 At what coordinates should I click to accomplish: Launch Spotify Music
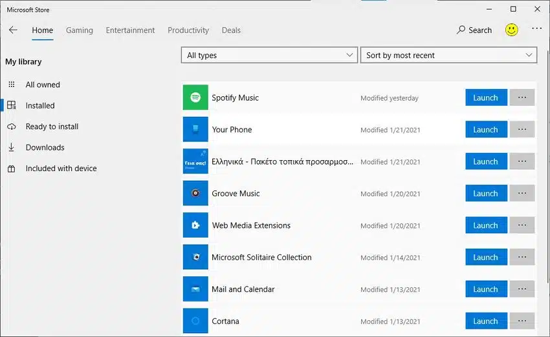[x=486, y=97]
